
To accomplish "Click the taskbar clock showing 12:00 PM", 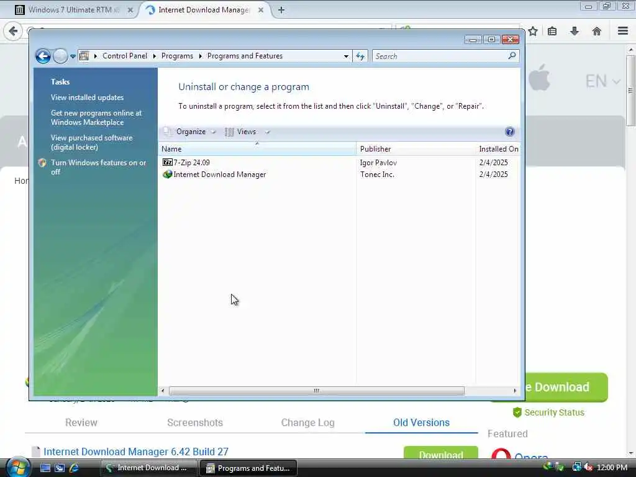I will [x=612, y=467].
